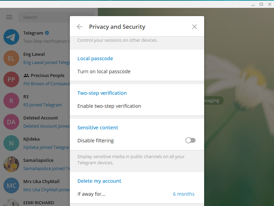The height and width of the screenshot is (206, 274).
Task: Click Eng Lawal's profile avatar
Action: click(x=11, y=58)
